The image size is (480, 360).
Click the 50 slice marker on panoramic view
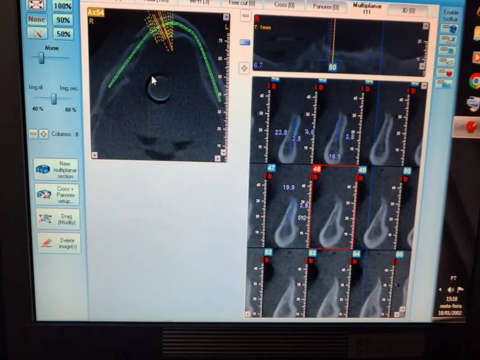pyautogui.click(x=332, y=67)
